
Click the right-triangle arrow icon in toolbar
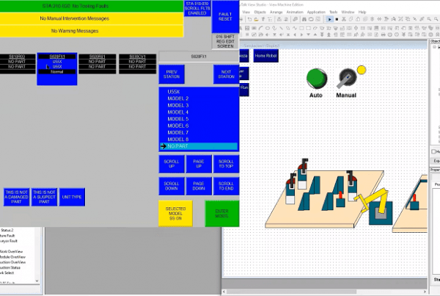coord(301,35)
